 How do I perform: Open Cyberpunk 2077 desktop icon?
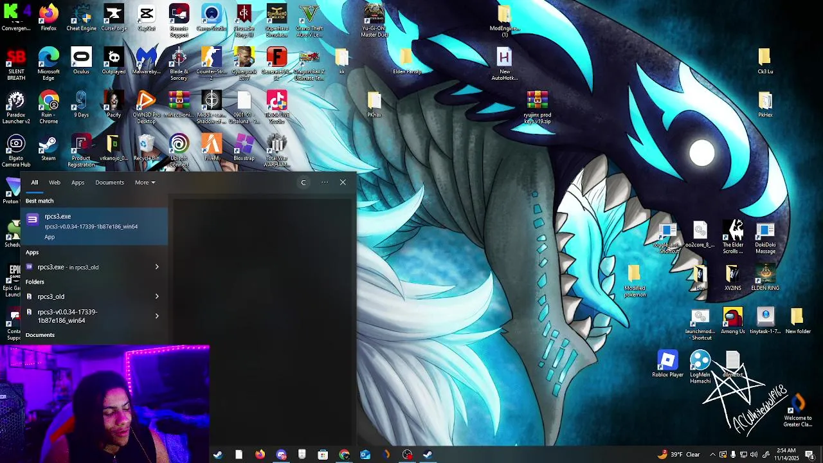point(244,64)
